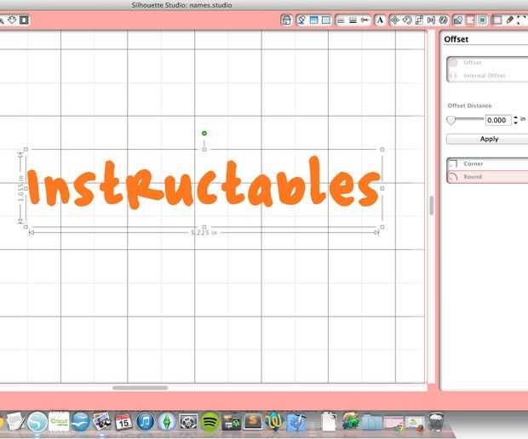Open the Mirror/Replicate icon
Screen dimensions: 528x439
431,20
